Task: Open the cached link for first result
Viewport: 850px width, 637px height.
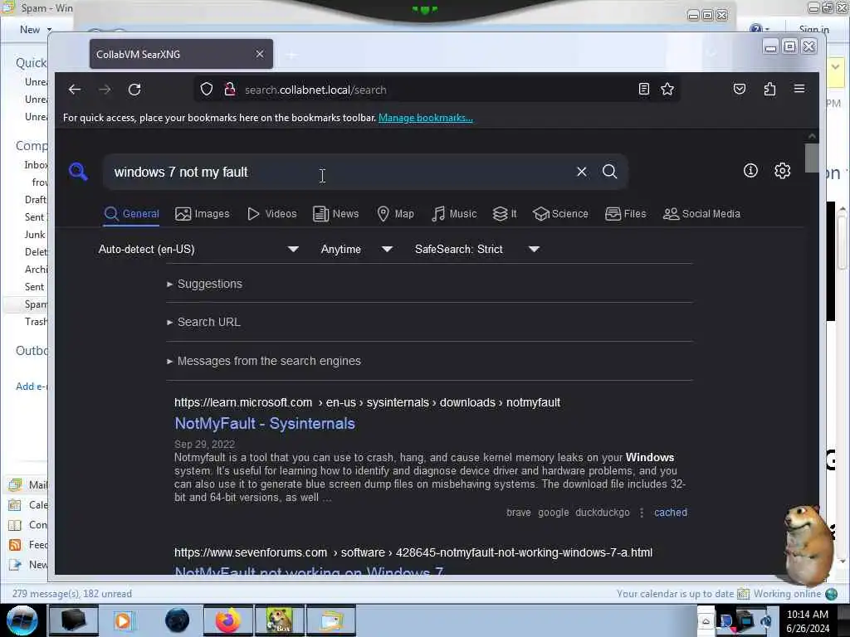Action: pyautogui.click(x=671, y=513)
